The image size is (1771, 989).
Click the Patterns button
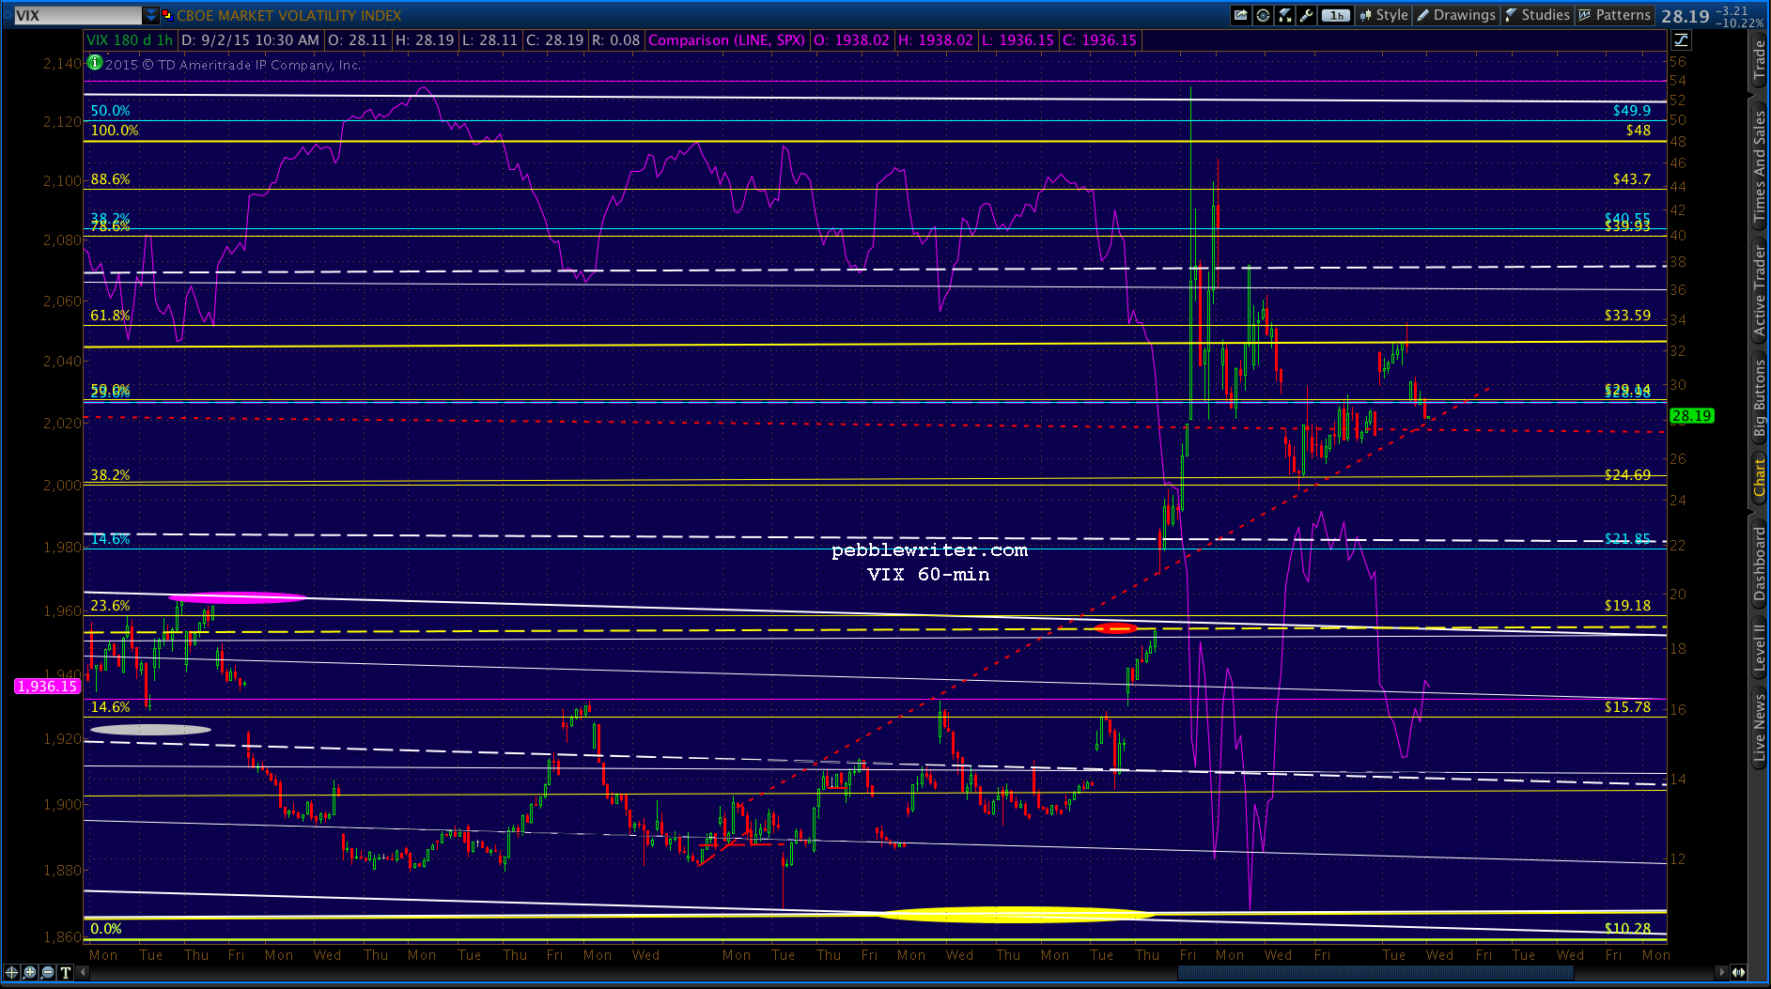(x=1614, y=15)
